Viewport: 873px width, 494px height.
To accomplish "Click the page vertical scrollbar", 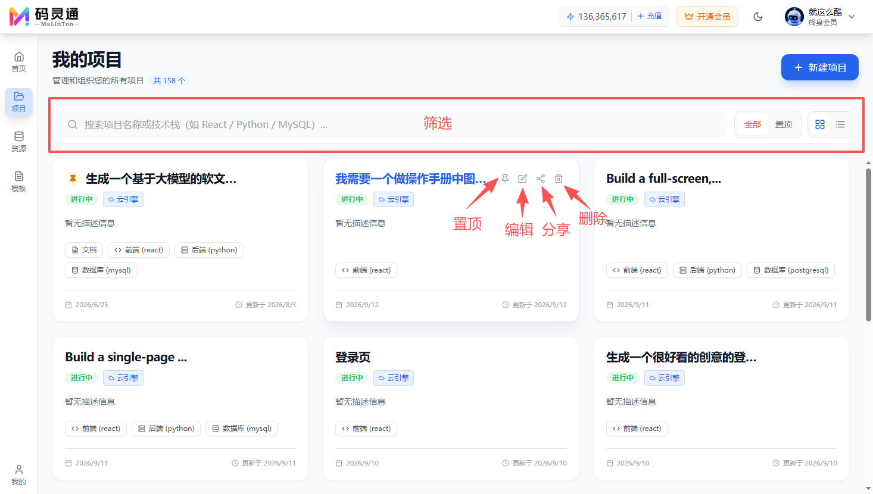I will (868, 244).
